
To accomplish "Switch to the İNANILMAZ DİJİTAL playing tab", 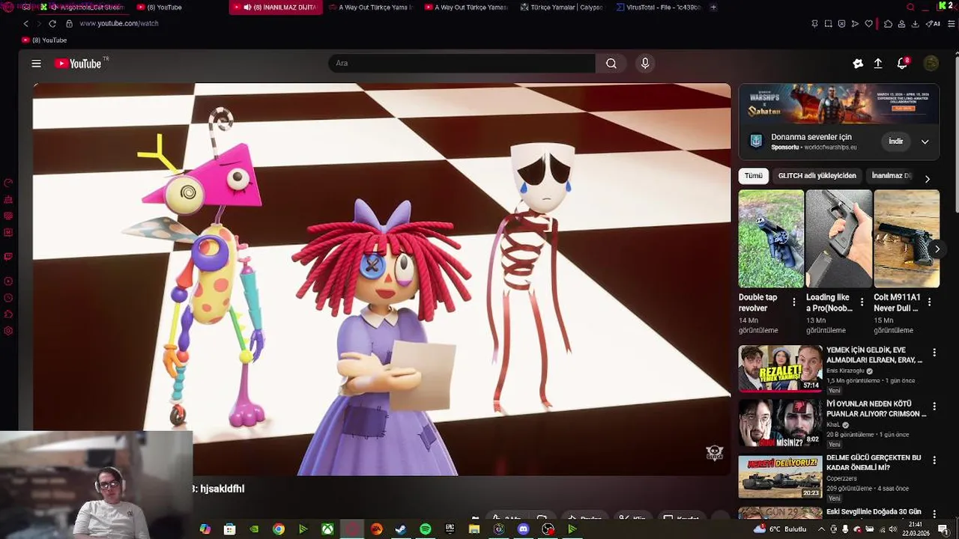I will point(276,7).
